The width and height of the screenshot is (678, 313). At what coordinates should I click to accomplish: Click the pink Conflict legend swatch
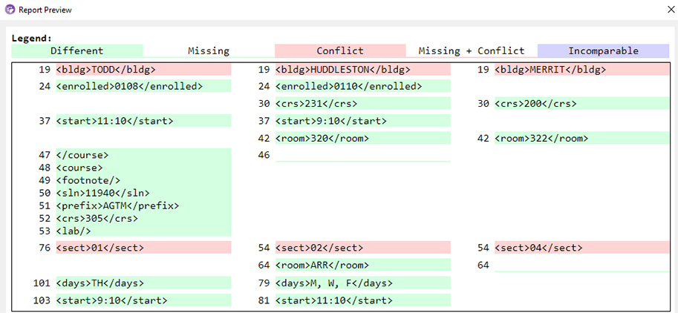[x=339, y=51]
